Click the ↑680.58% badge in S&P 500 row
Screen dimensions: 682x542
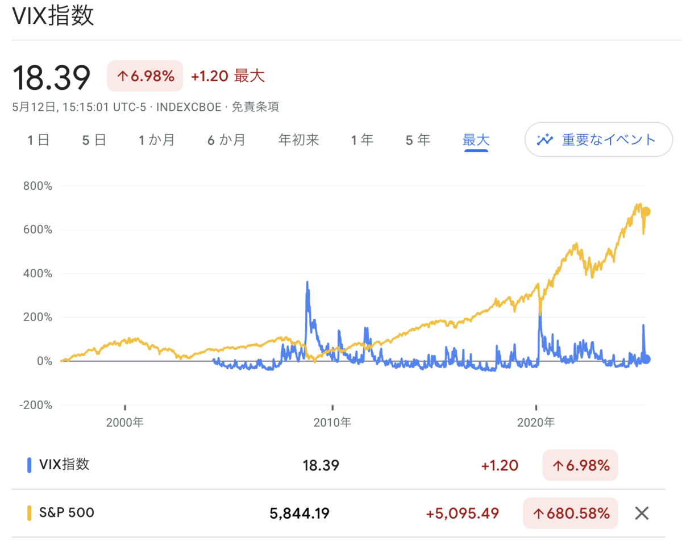click(x=570, y=514)
